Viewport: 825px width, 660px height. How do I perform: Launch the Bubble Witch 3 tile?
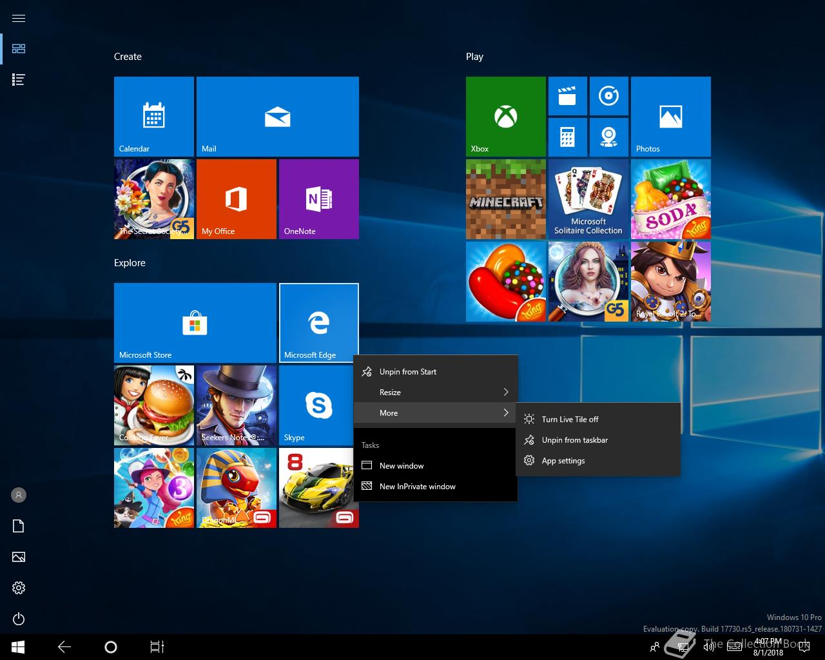pyautogui.click(x=154, y=488)
